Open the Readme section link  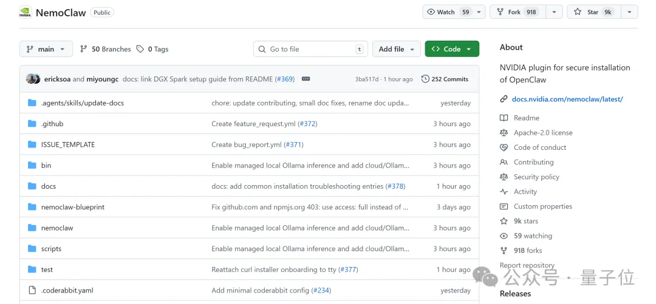tap(526, 118)
